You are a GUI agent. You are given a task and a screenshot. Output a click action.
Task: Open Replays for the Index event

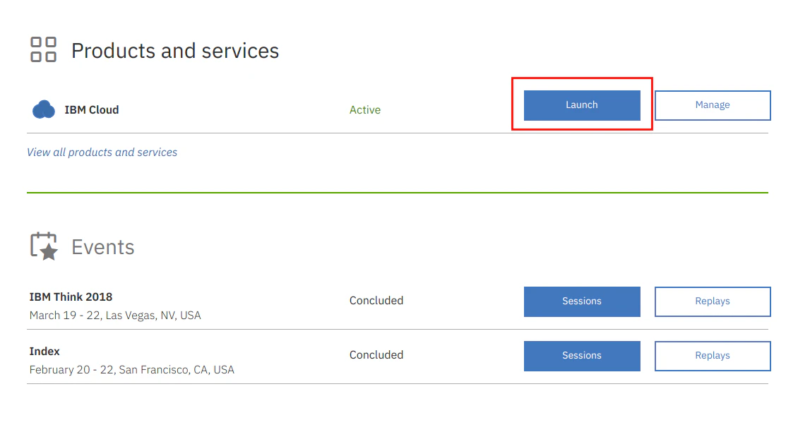point(713,356)
